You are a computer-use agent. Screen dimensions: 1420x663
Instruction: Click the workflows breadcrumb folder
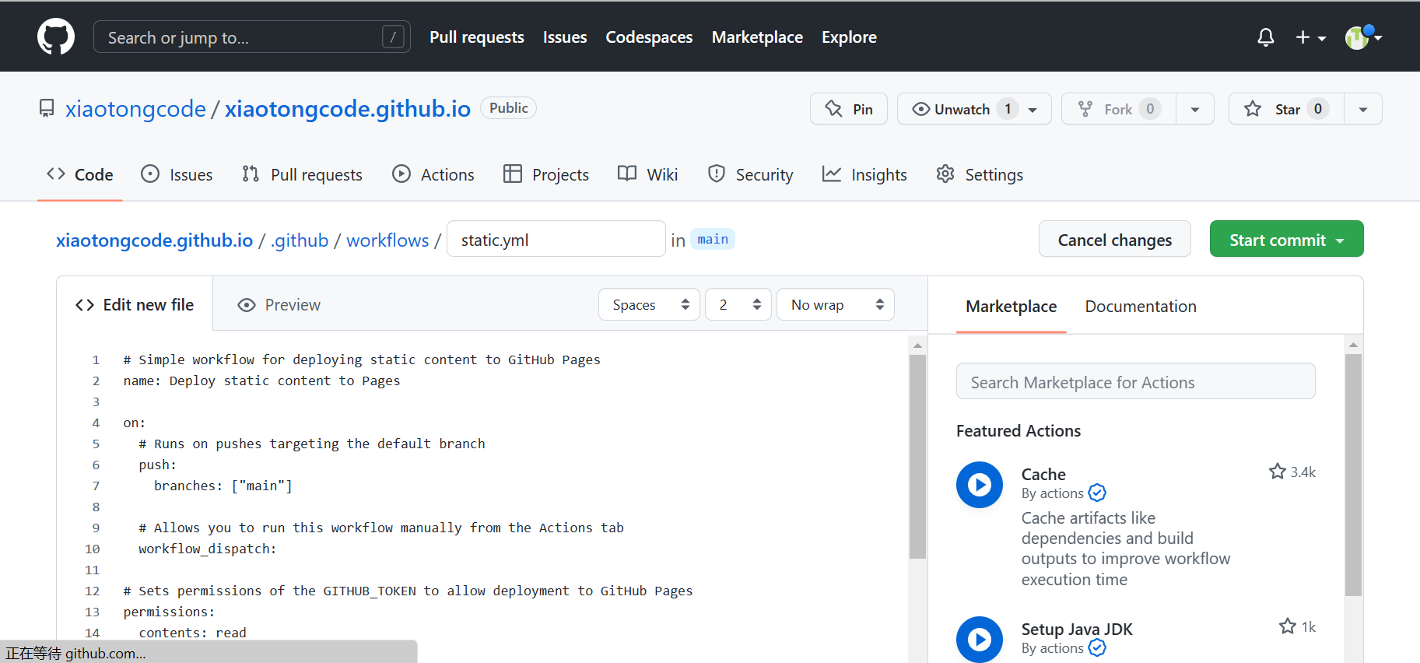click(387, 240)
